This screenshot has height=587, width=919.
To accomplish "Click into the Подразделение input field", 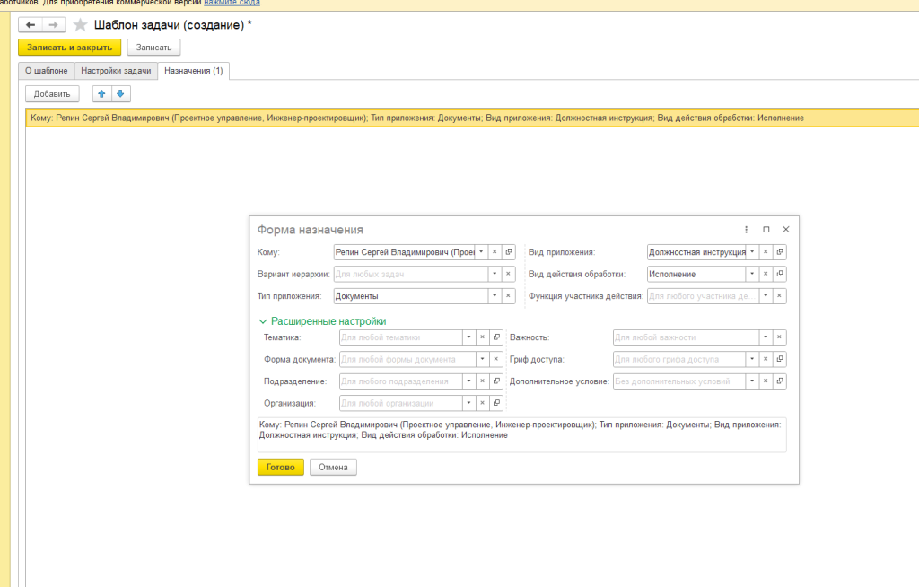I will (399, 381).
